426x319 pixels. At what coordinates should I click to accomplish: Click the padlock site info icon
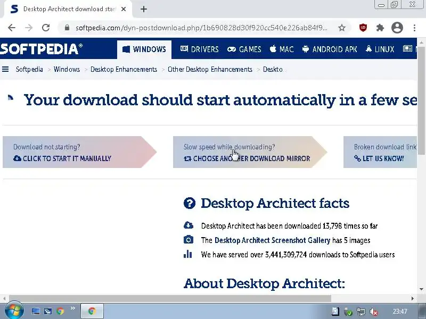pyautogui.click(x=67, y=28)
